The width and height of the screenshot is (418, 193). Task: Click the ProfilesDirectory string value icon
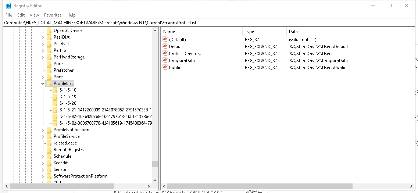(x=165, y=54)
